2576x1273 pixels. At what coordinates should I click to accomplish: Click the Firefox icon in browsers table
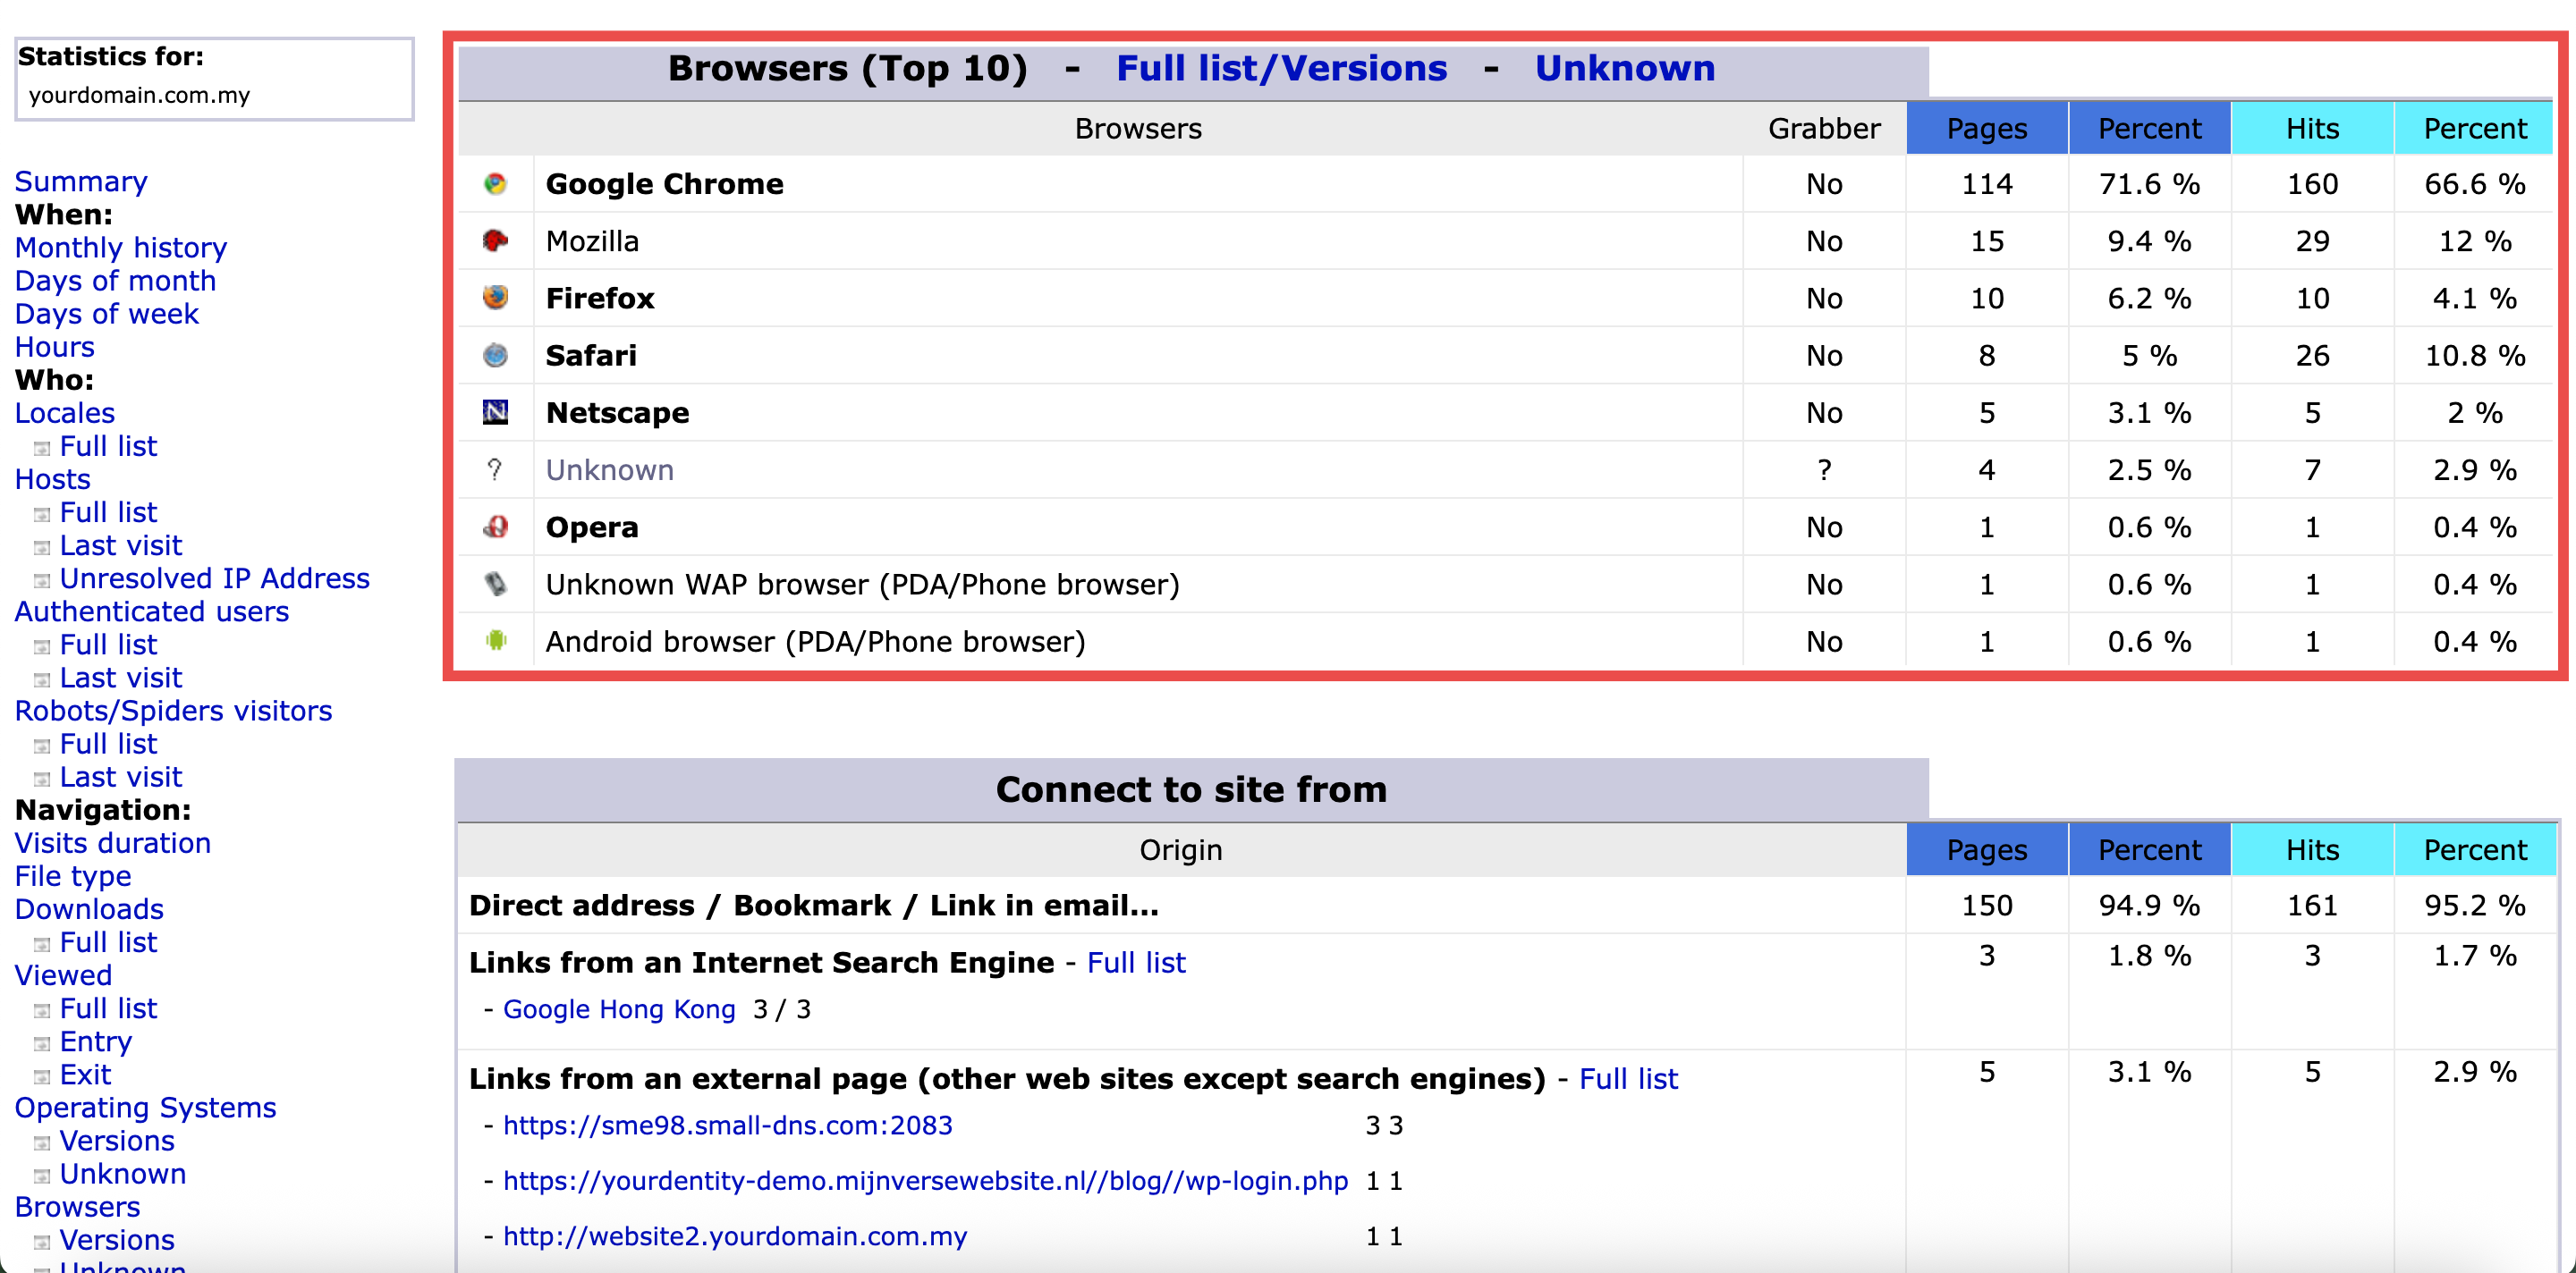(x=495, y=298)
